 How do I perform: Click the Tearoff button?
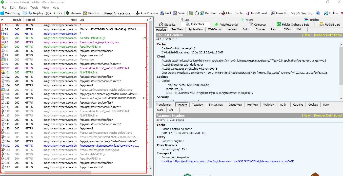point(279,13)
